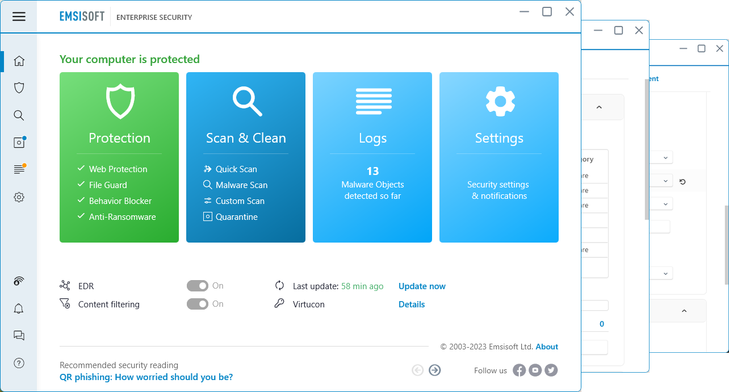Image resolution: width=729 pixels, height=392 pixels.
Task: Show the previous recommended reading article
Action: pos(418,370)
